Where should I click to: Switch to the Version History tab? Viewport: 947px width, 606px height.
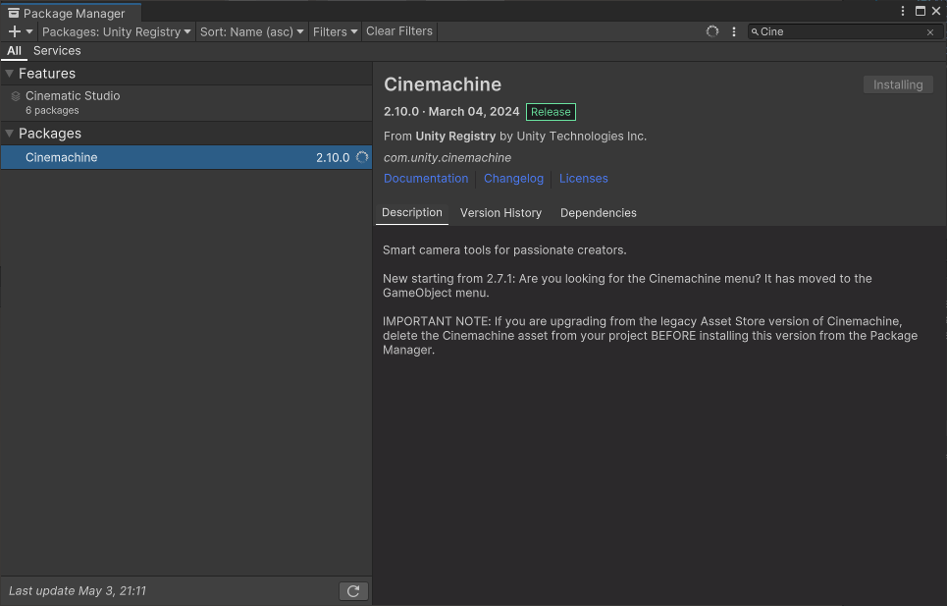click(x=500, y=213)
